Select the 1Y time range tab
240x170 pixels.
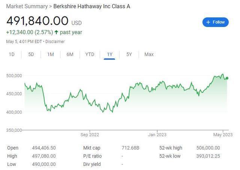109,54
